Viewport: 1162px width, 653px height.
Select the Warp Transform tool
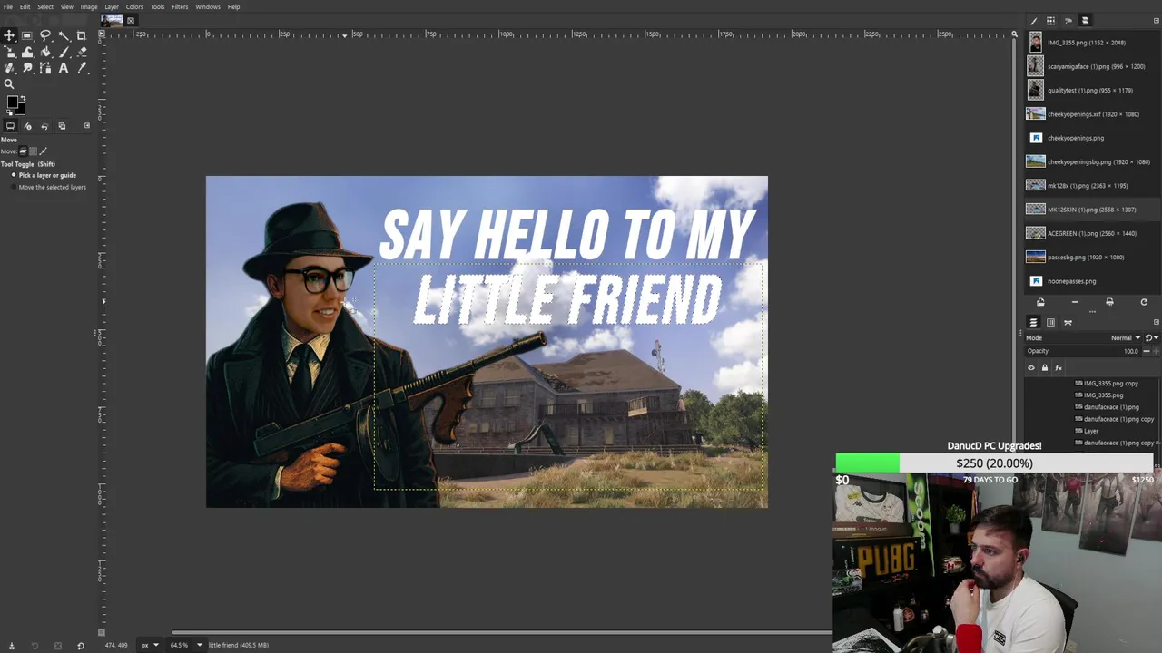27,52
